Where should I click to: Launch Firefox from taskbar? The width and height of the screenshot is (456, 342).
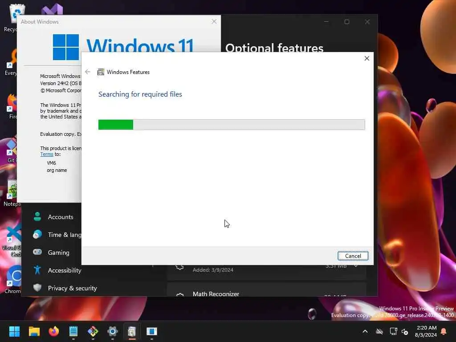54,331
